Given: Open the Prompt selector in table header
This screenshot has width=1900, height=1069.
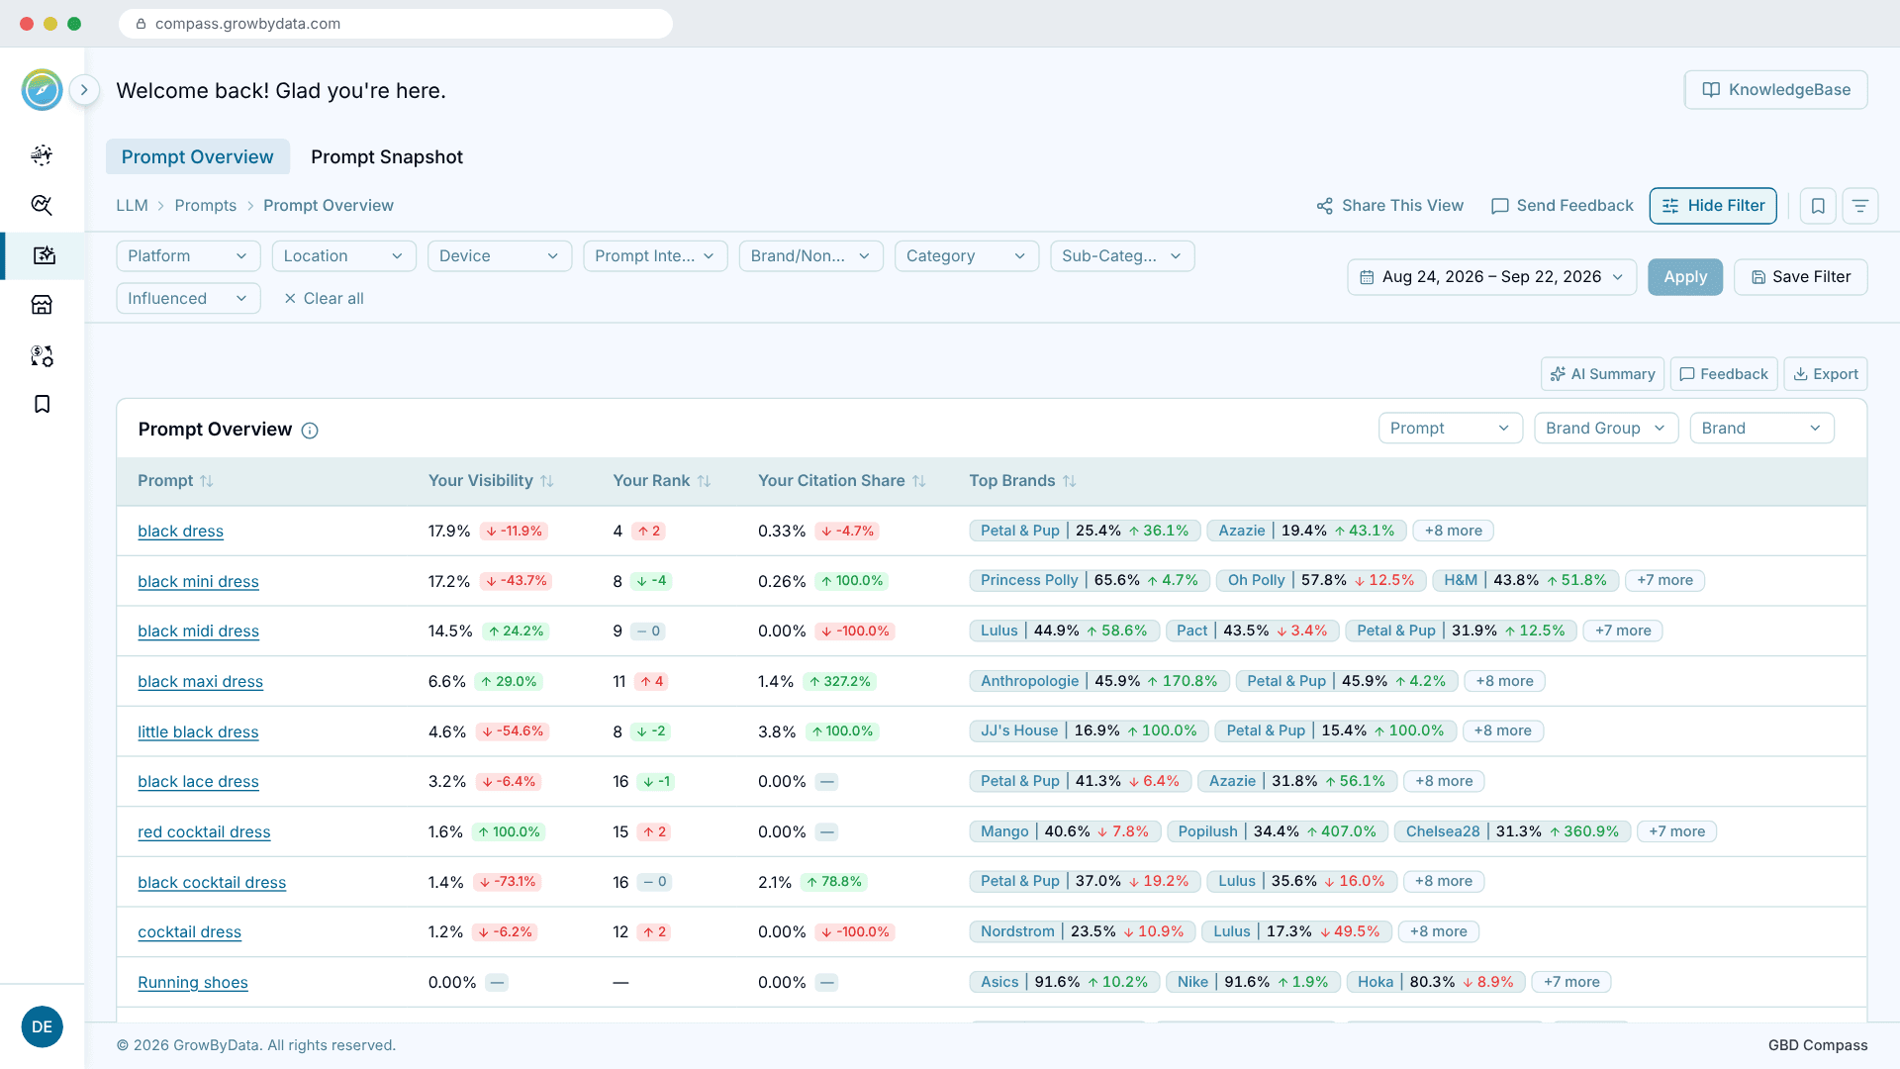Looking at the screenshot, I should tap(1450, 428).
